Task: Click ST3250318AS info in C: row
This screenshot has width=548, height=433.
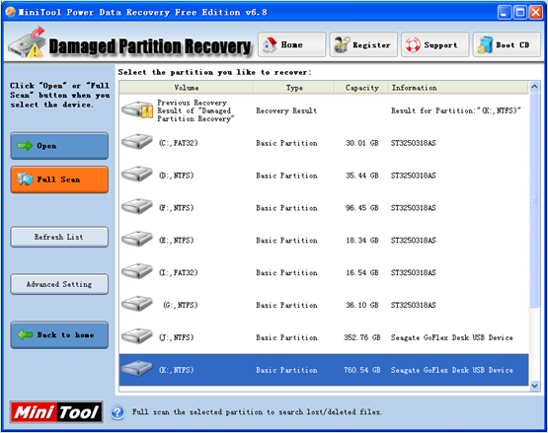Action: 413,143
